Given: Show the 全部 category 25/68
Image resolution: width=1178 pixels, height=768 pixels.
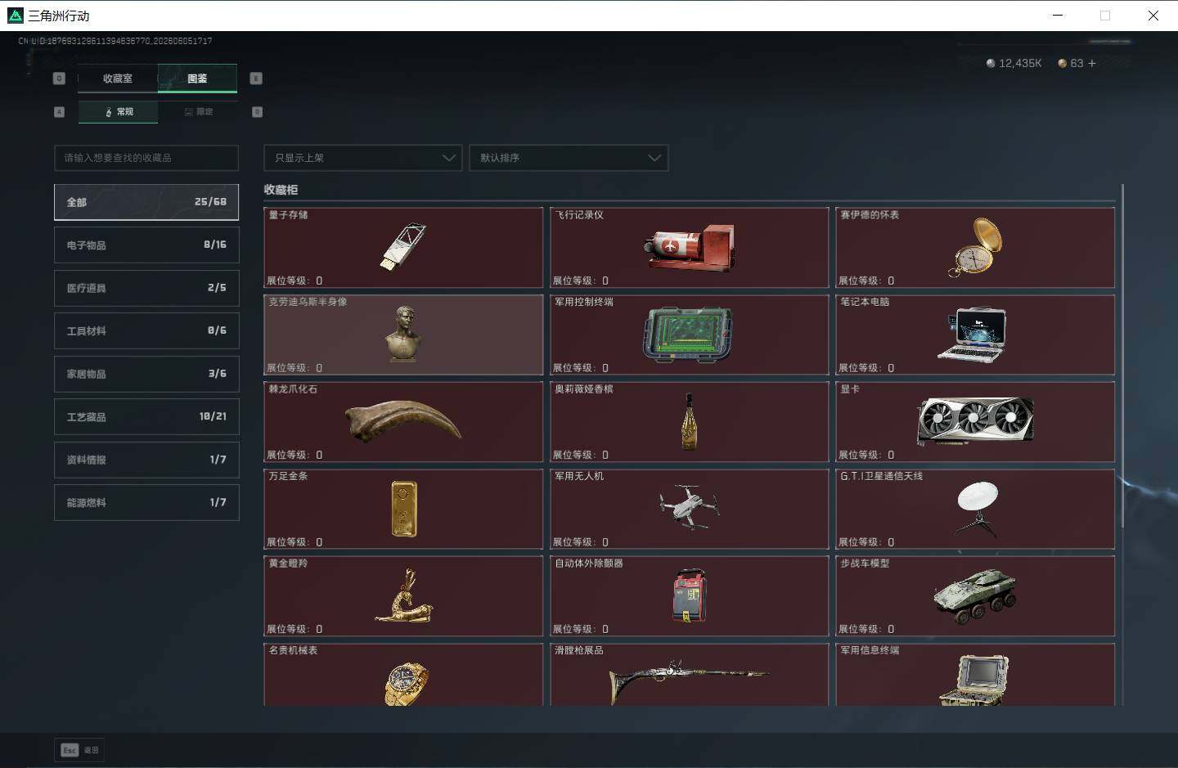Looking at the screenshot, I should (x=146, y=202).
